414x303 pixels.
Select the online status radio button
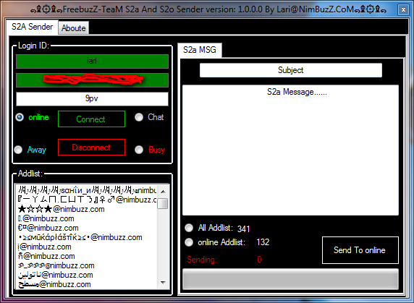pos(20,117)
